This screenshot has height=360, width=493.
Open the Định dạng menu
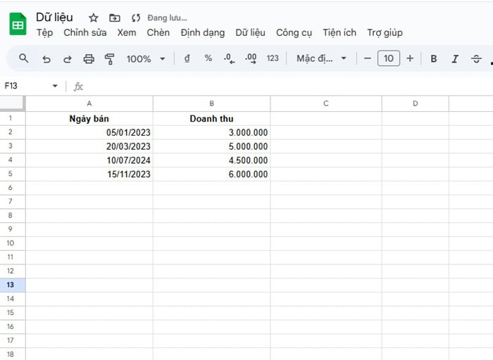(202, 32)
